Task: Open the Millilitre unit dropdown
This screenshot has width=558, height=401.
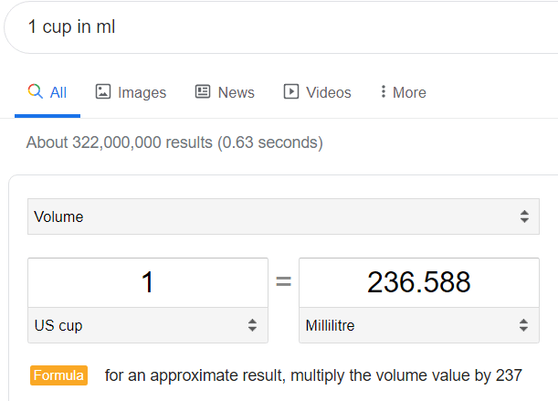Action: click(419, 325)
